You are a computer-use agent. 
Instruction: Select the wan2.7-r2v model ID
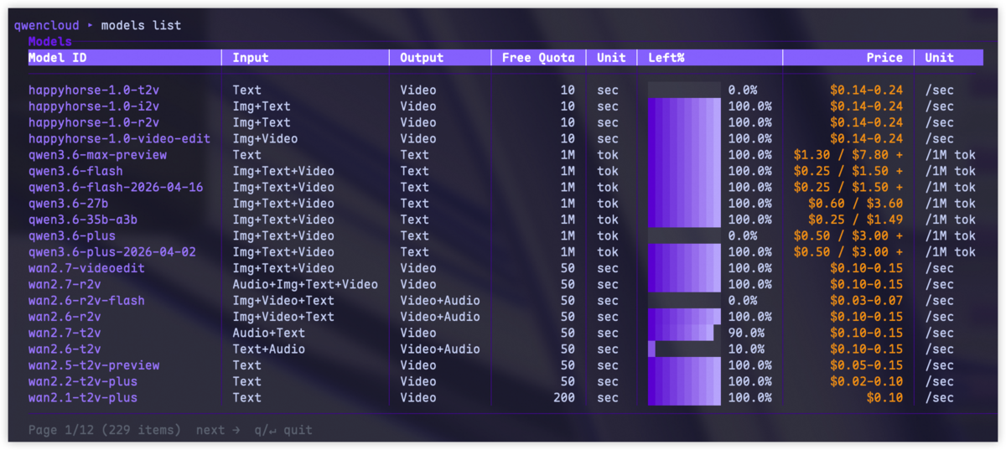tap(65, 284)
